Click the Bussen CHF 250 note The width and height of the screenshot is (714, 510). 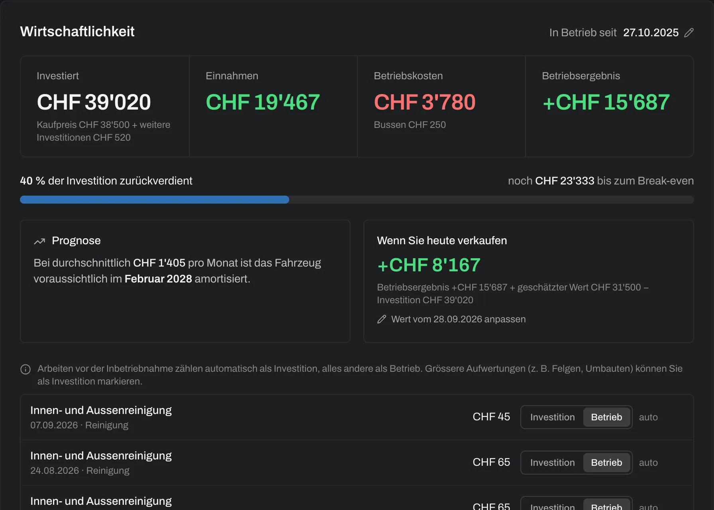click(410, 125)
